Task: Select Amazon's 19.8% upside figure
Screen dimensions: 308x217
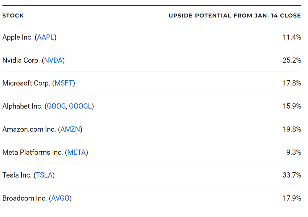Action: pyautogui.click(x=292, y=130)
